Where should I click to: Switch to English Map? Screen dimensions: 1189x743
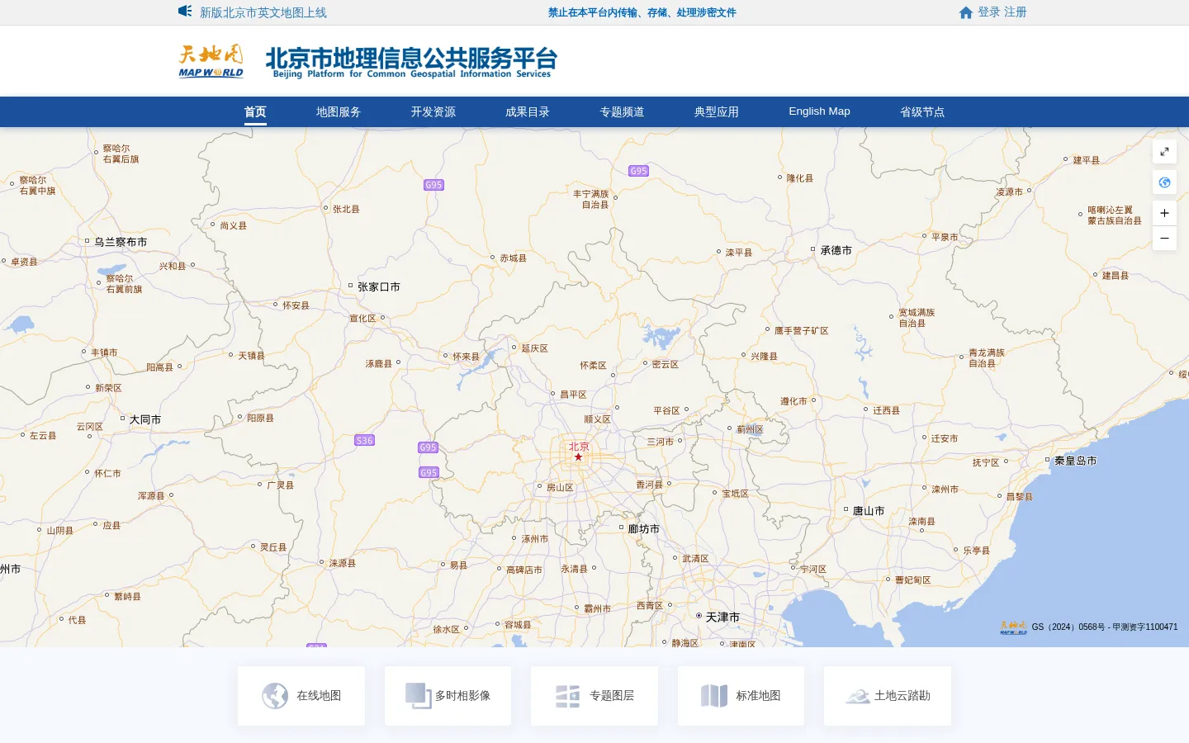(819, 111)
